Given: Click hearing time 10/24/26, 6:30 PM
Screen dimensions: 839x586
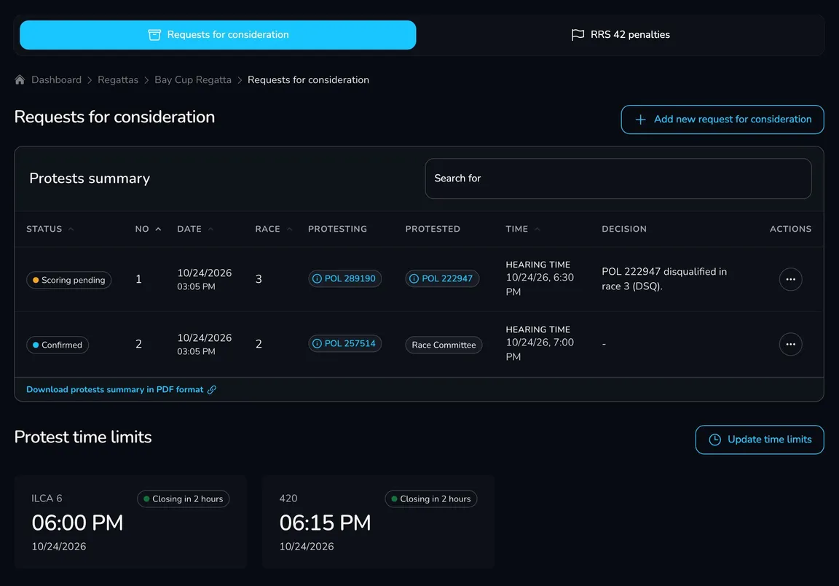Looking at the screenshot, I should (x=540, y=284).
